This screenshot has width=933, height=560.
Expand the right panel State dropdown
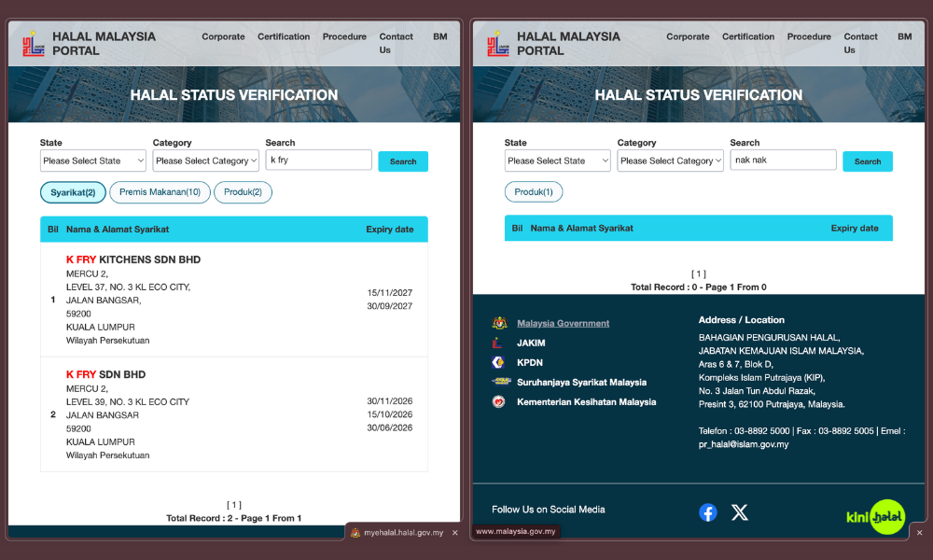[x=557, y=161]
